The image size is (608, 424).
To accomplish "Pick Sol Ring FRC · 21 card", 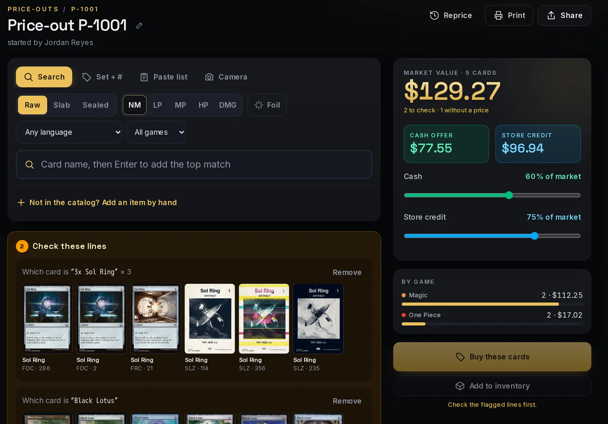I will pyautogui.click(x=156, y=328).
